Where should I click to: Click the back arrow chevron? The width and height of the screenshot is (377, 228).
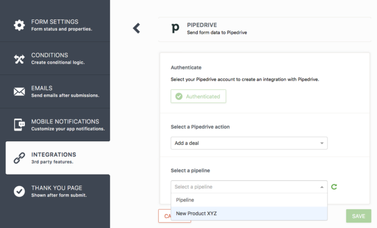(x=136, y=28)
